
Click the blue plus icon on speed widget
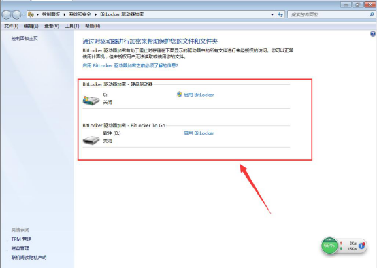pos(362,246)
